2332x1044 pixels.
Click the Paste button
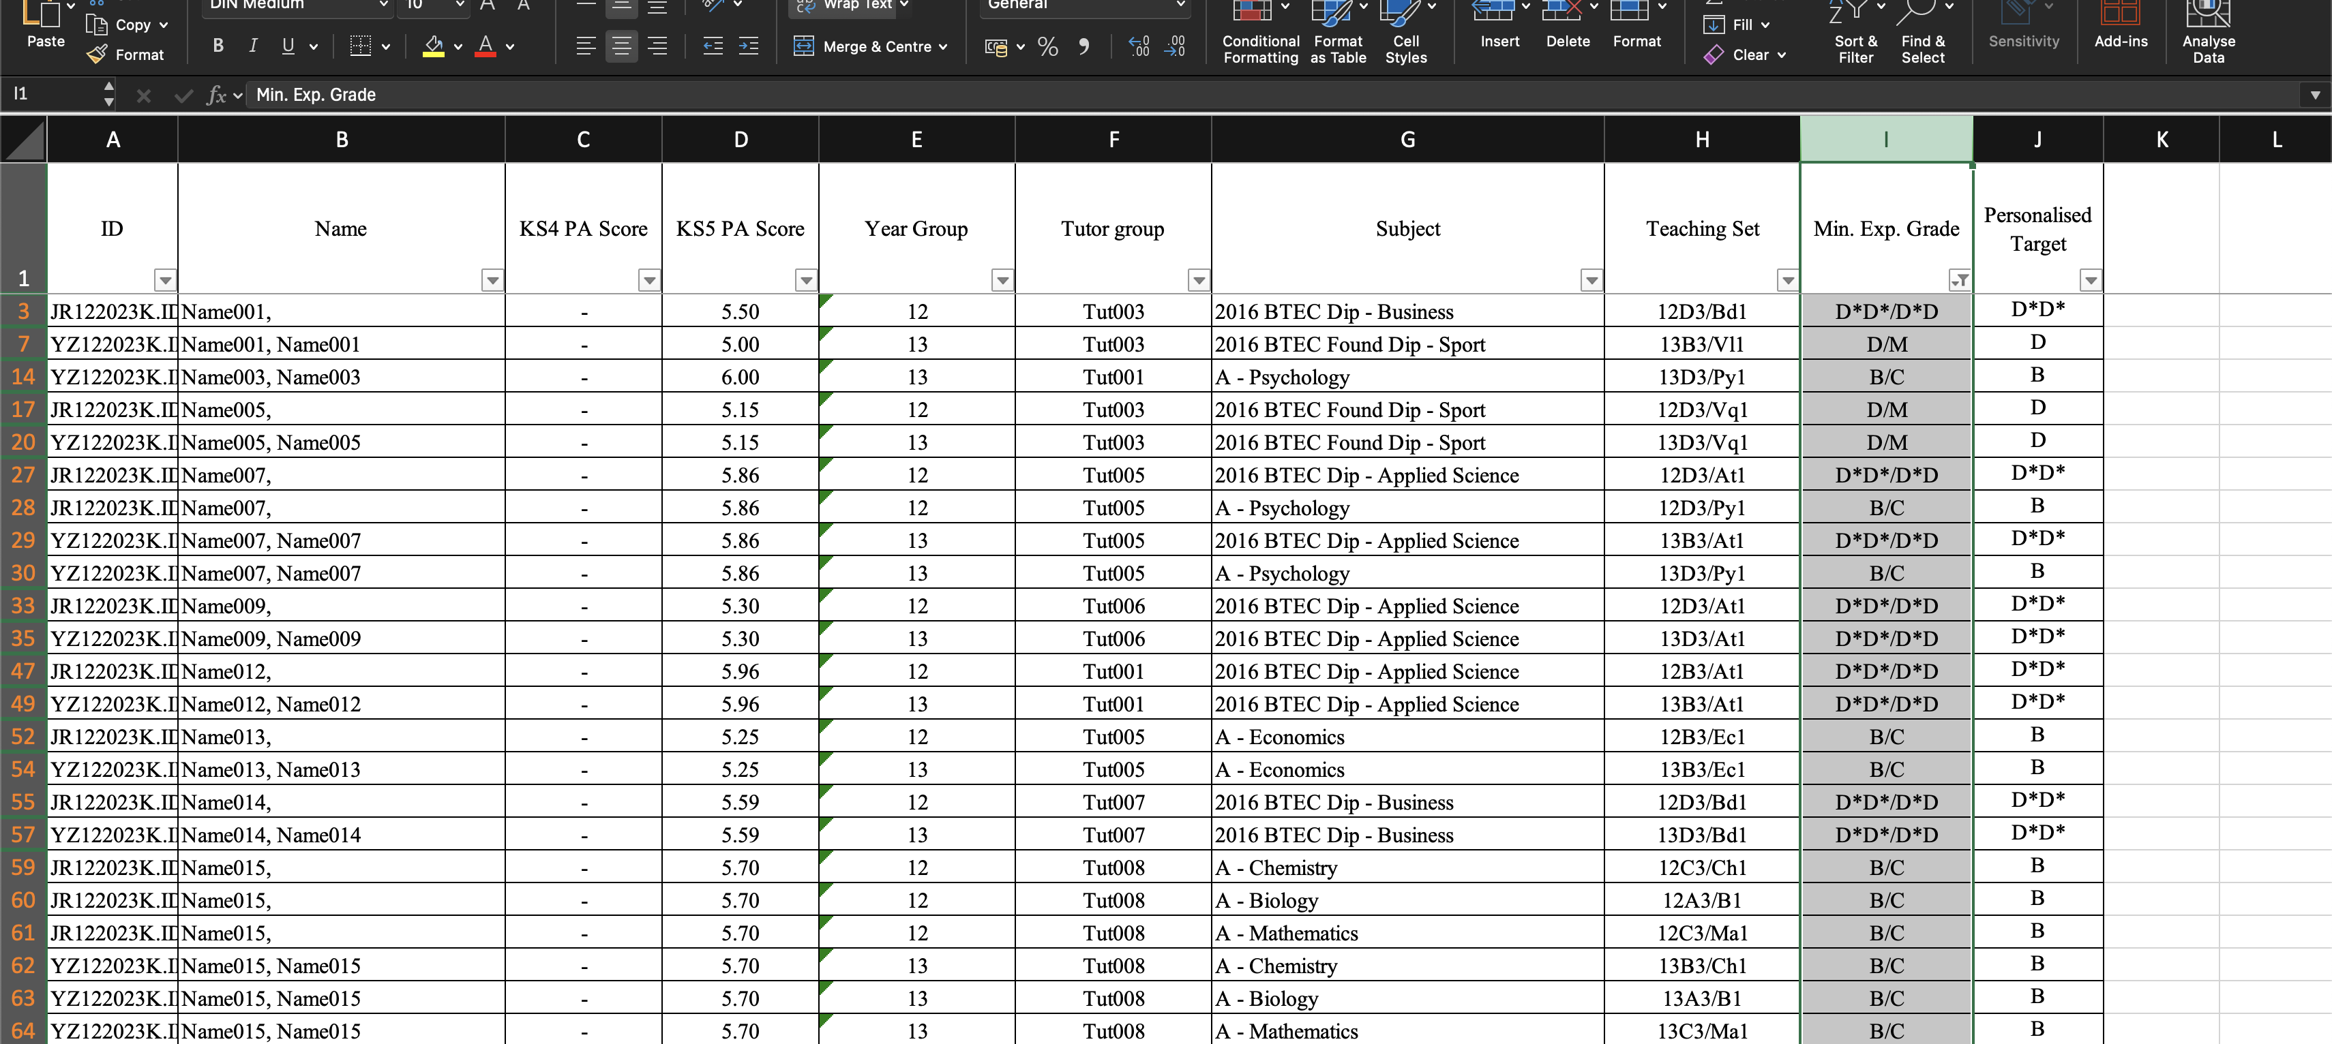pyautogui.click(x=45, y=25)
